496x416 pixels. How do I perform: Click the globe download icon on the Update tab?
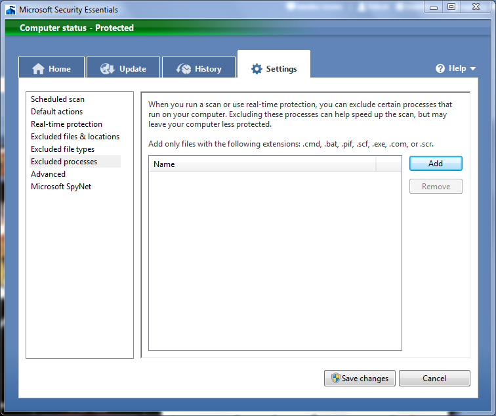pyautogui.click(x=107, y=68)
